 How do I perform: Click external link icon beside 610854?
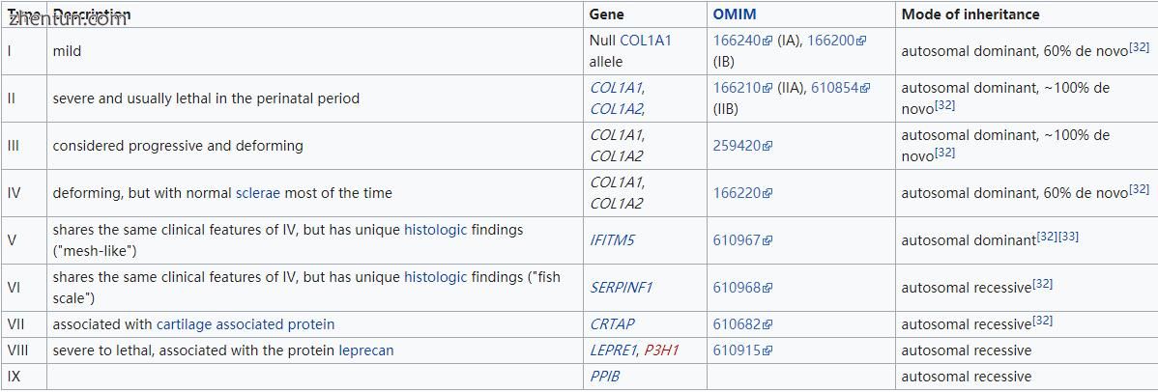click(x=865, y=89)
